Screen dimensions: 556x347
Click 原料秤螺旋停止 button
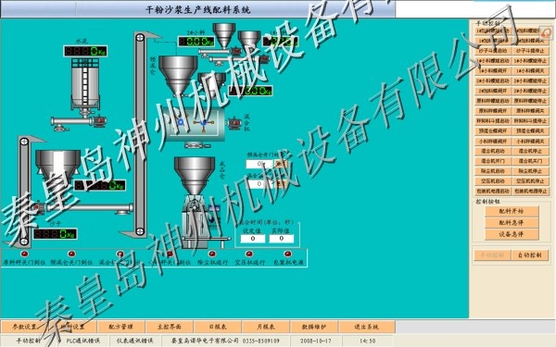(x=530, y=101)
